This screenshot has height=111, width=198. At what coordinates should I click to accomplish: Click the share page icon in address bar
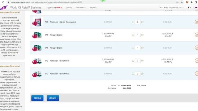click(177, 2)
